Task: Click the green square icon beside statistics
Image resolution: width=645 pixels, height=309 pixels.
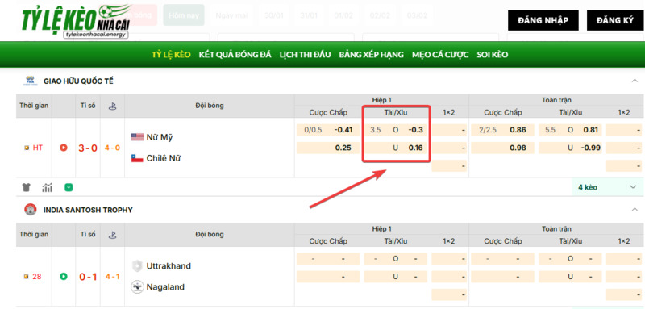Action: pyautogui.click(x=69, y=188)
